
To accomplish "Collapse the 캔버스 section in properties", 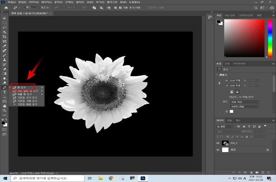I will (217, 75).
